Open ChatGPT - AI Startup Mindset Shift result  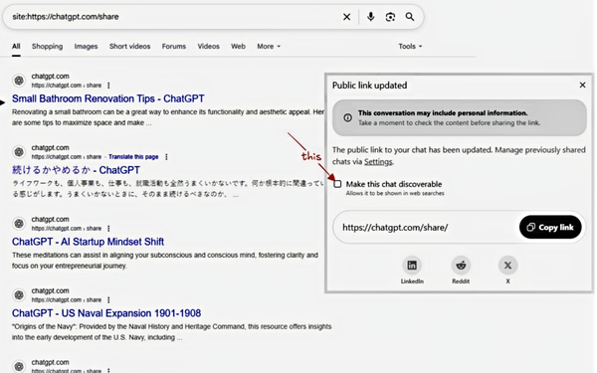click(88, 242)
